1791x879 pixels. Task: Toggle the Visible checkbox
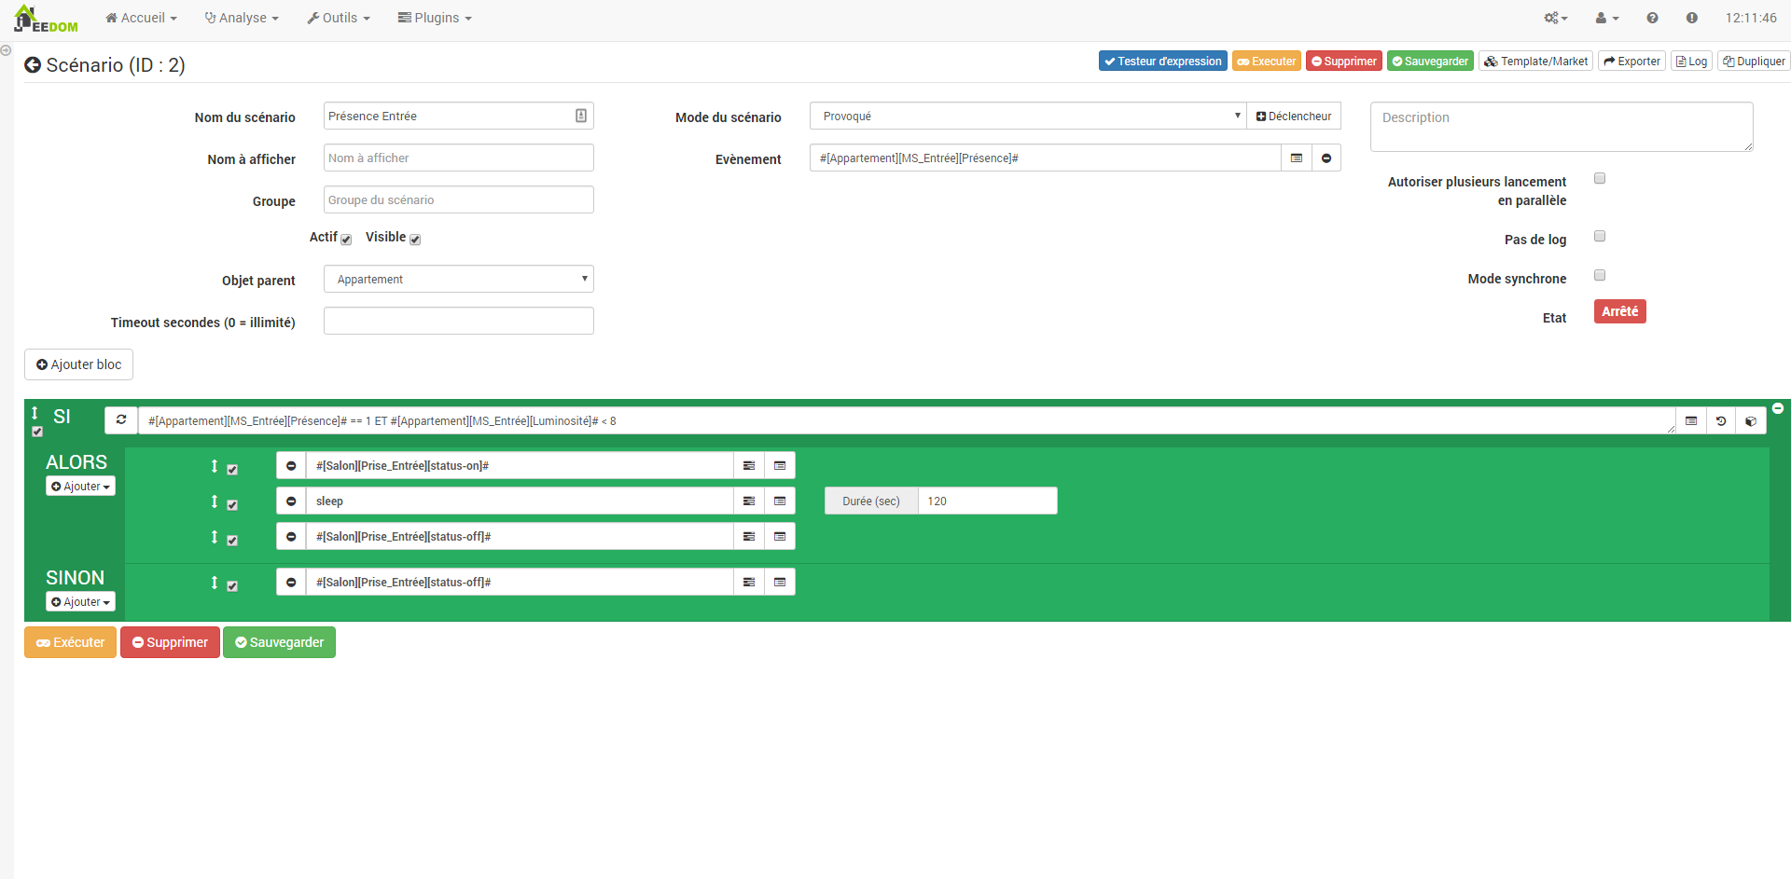tap(415, 240)
